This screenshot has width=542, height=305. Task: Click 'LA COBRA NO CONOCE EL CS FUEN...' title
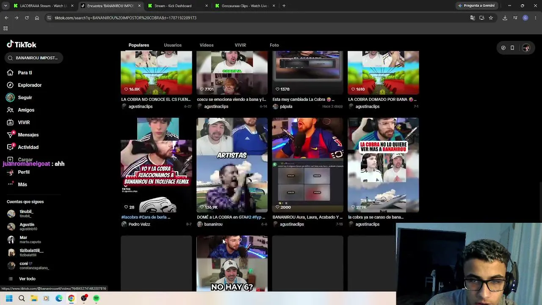point(156,100)
